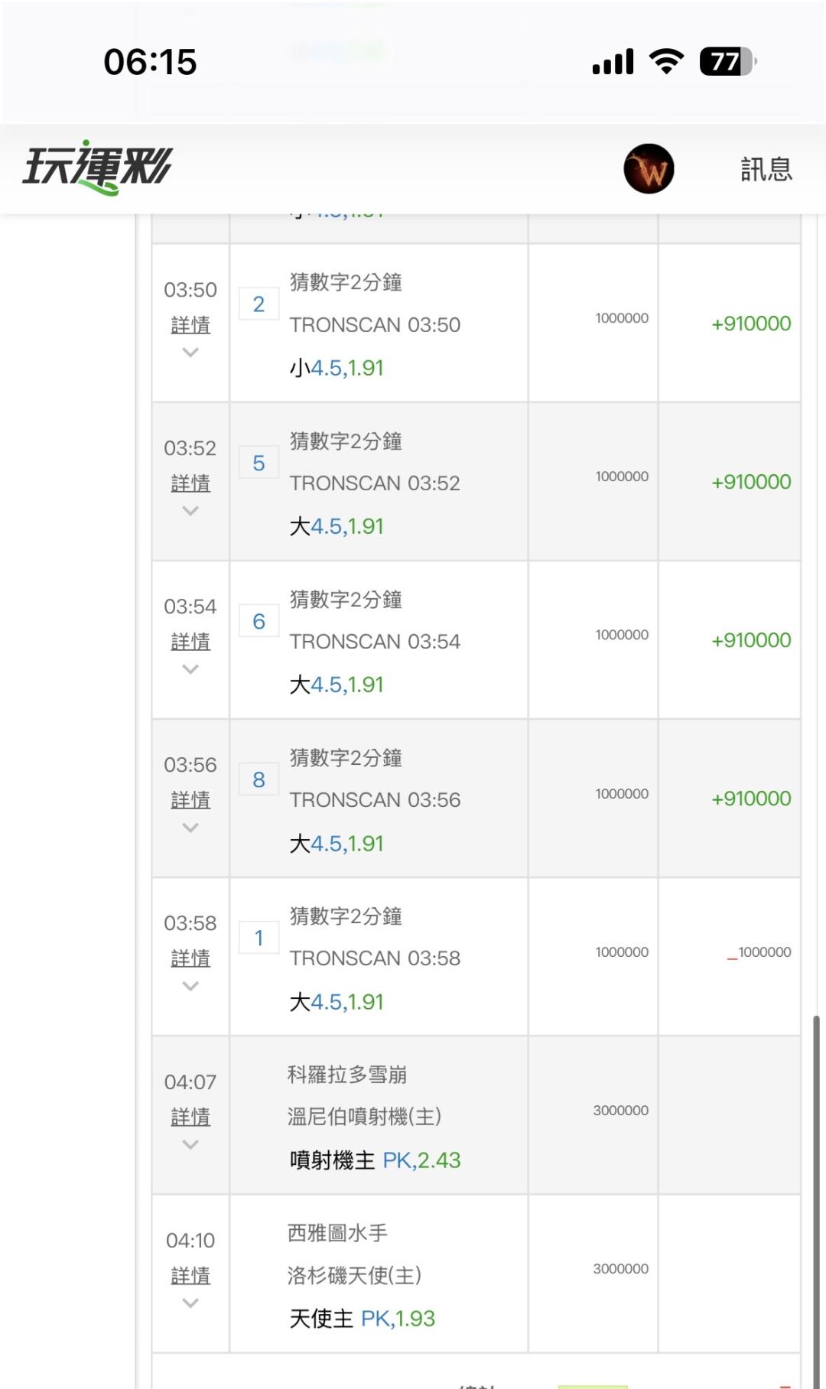The height and width of the screenshot is (1389, 826).
Task: Open 詳情 for the 03:54 bet
Action: 190,642
